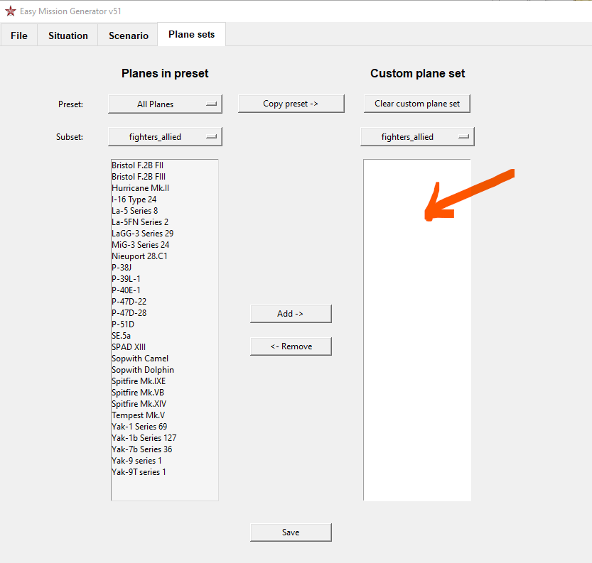592x563 pixels.
Task: Switch to the Scenario tab
Action: point(129,35)
